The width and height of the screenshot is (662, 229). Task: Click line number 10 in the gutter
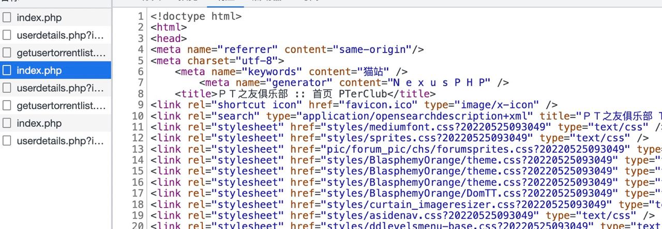coord(138,116)
